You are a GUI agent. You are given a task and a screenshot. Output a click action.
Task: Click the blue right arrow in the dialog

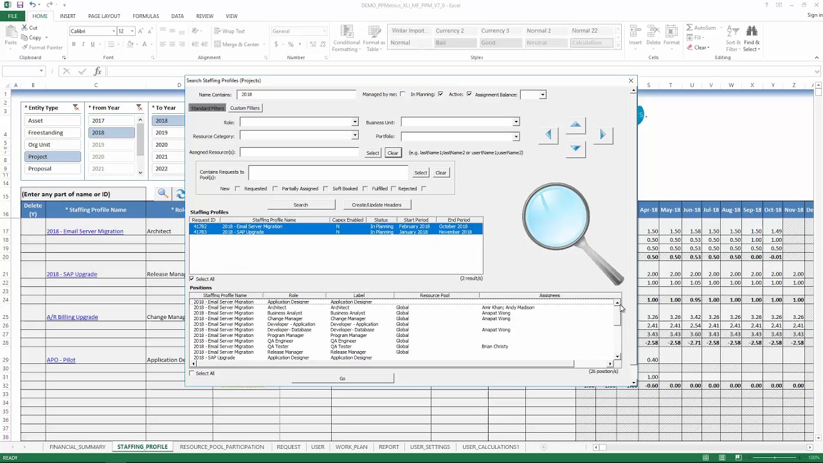tap(602, 134)
